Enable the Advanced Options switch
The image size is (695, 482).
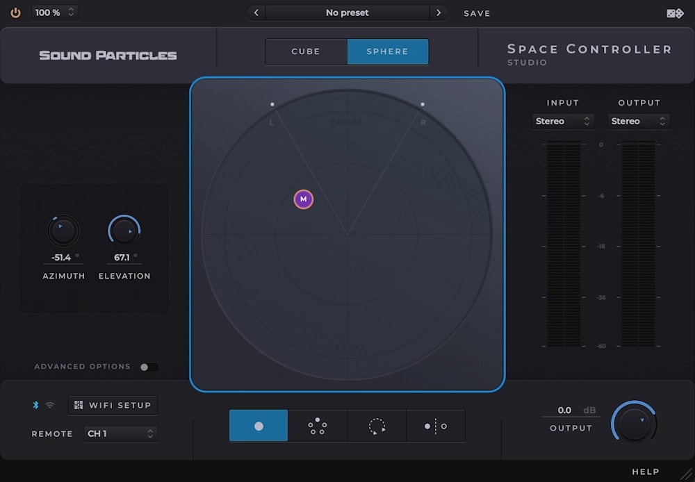tap(149, 367)
